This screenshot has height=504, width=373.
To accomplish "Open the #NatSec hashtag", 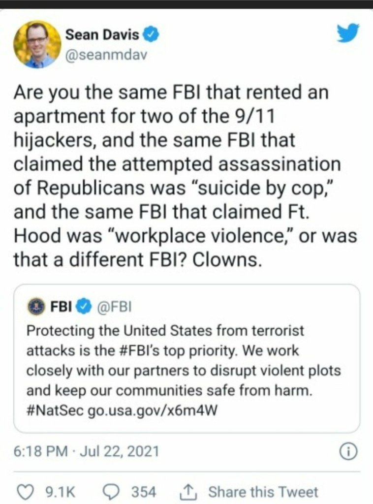I will coord(55,410).
